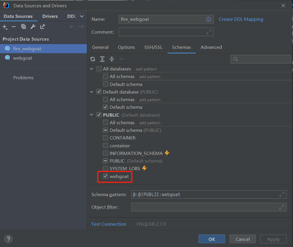Toggle the Default schema (PUBLIC) checkbox

pyautogui.click(x=105, y=130)
